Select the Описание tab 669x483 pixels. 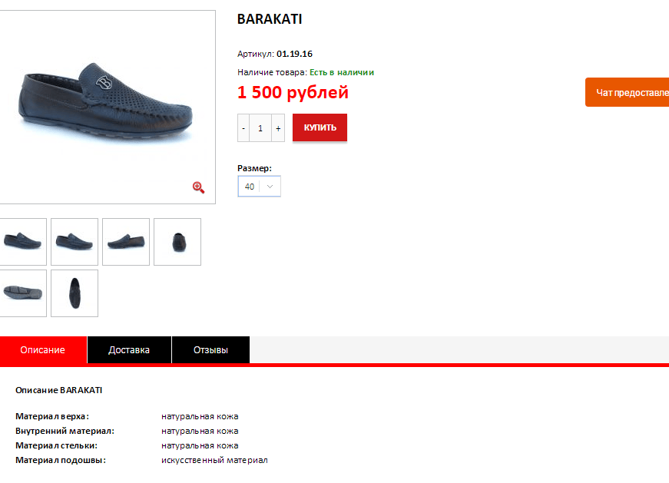pyautogui.click(x=43, y=350)
